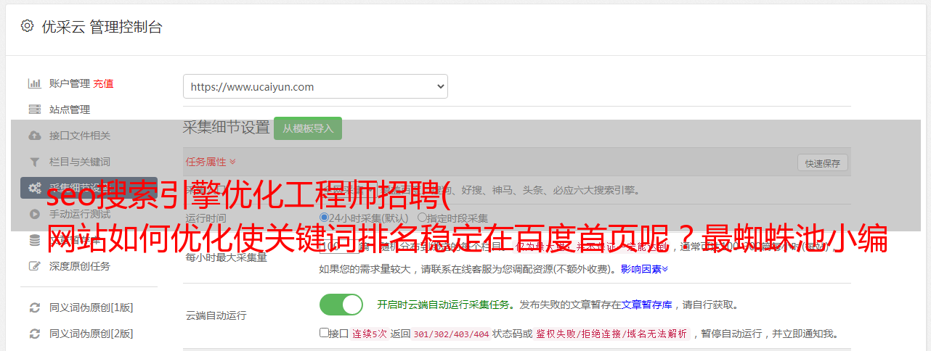This screenshot has width=931, height=351.
Task: Open 站点管理 in the sidebar
Action: click(70, 110)
